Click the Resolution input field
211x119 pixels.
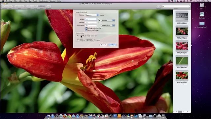click(91, 25)
